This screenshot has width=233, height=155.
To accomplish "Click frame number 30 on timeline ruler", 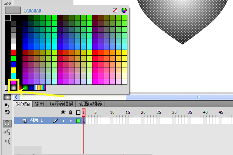I will pyautogui.click(x=174, y=112).
